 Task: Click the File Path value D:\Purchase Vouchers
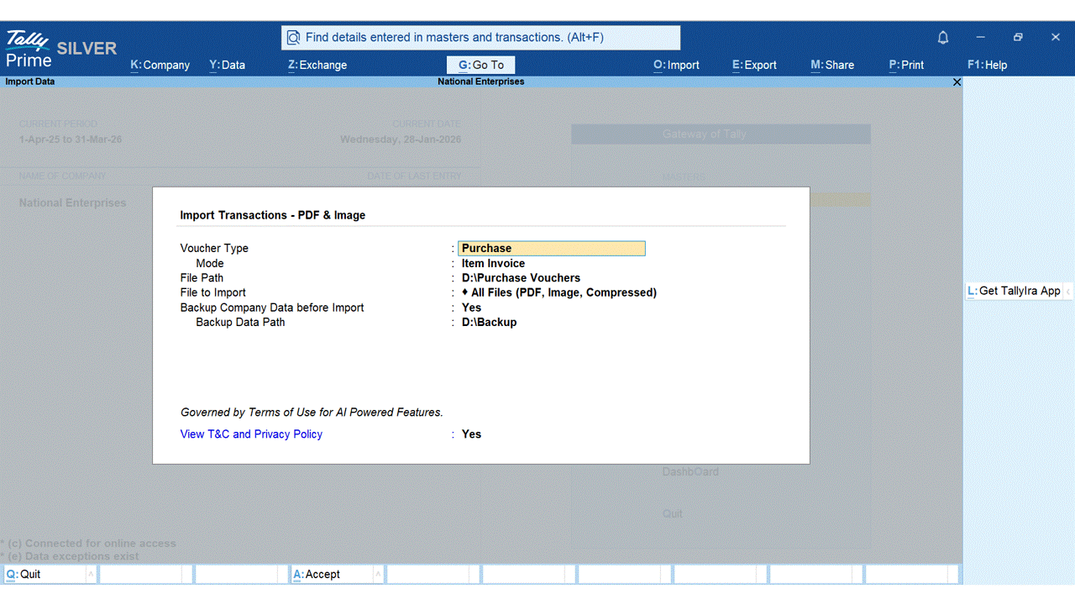(x=521, y=278)
